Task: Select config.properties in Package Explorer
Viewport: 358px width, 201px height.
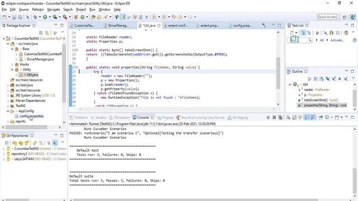Action: click(x=31, y=116)
